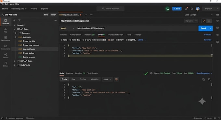This screenshot has height=120, width=221.
Task: Select the Raw response view
Action: [73, 79]
